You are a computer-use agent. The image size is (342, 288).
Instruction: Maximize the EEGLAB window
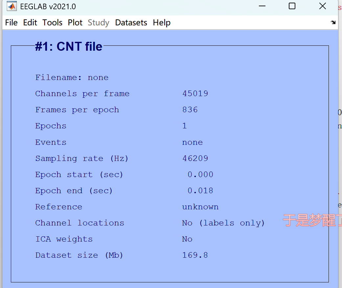pyautogui.click(x=292, y=6)
